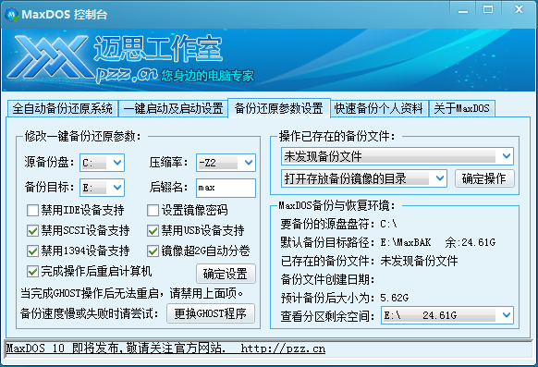The height and width of the screenshot is (367, 538).
Task: Uncheck 完成操作后重启计算机
Action: tap(32, 271)
